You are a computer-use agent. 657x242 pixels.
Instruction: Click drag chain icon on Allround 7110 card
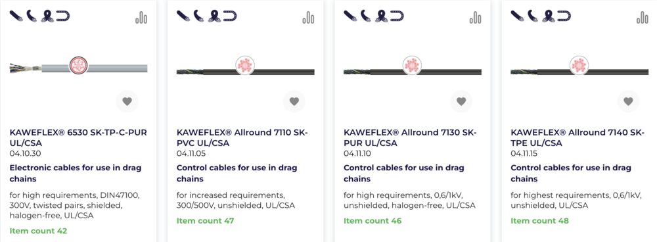230,16
